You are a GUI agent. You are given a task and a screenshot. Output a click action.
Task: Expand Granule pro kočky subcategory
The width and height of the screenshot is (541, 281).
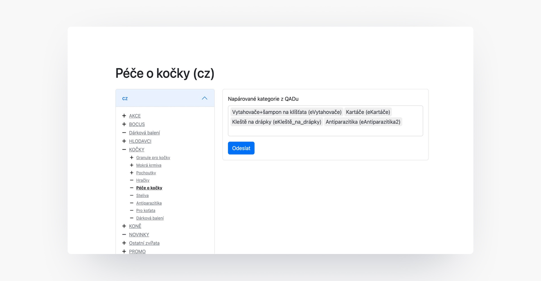click(132, 158)
